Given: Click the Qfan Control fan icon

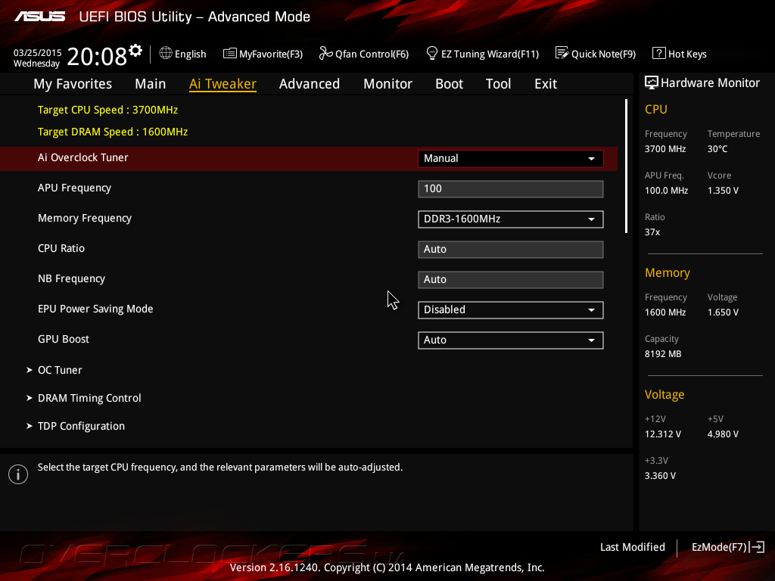Looking at the screenshot, I should pos(325,53).
